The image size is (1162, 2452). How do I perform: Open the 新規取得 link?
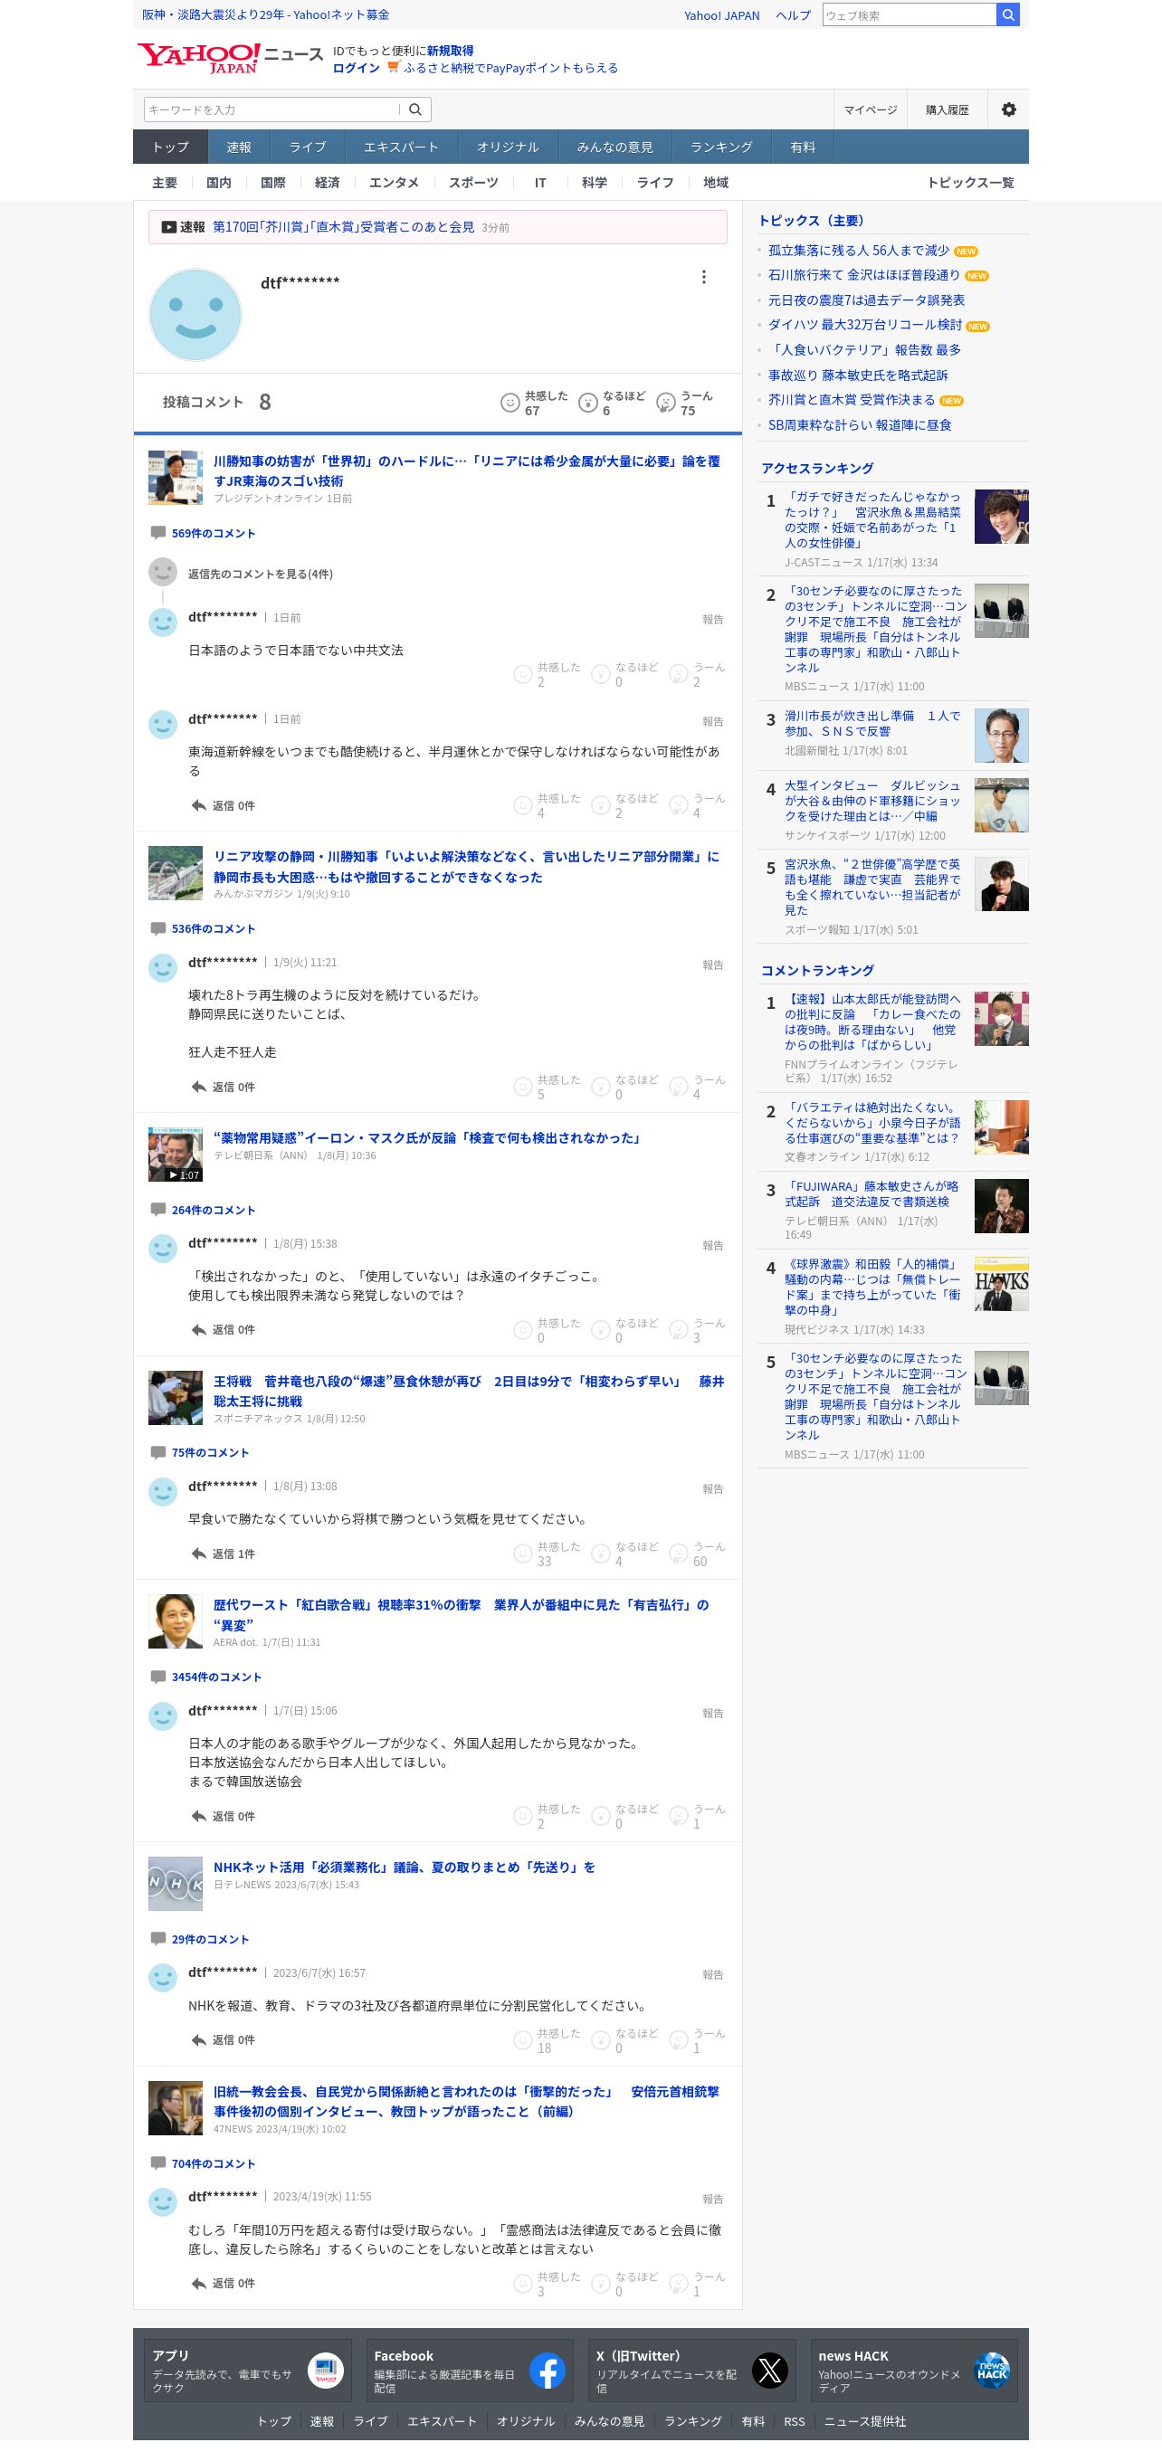450,51
